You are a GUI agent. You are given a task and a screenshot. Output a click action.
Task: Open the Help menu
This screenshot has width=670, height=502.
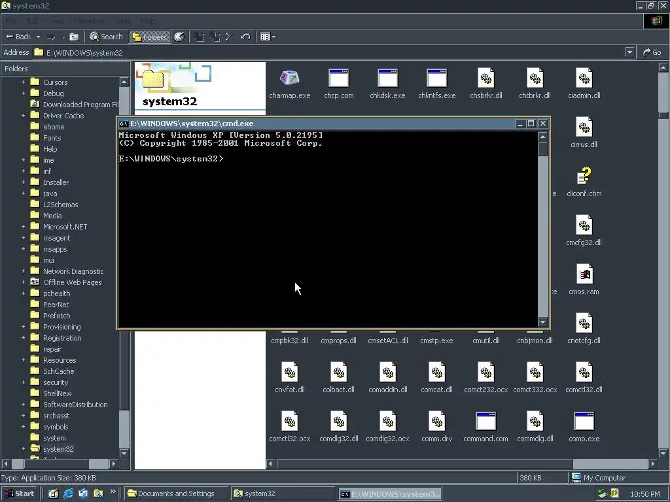click(147, 21)
